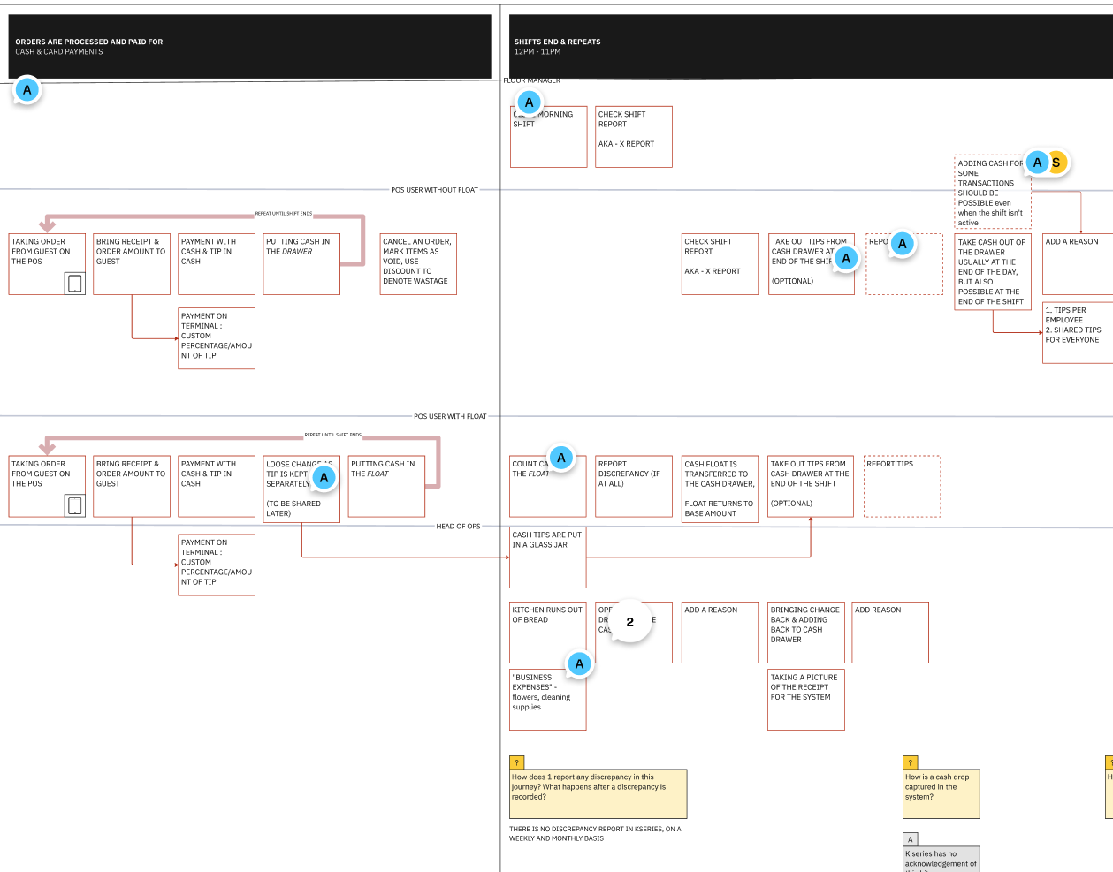Select Bring Receipt card in the With Float row
The width and height of the screenshot is (1113, 872).
tap(132, 487)
